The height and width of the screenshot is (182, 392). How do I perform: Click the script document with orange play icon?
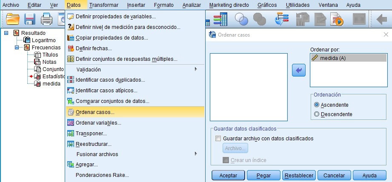pos(337,19)
